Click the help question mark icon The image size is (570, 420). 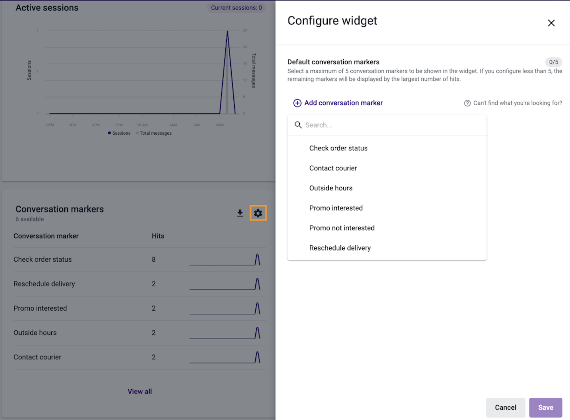(x=467, y=103)
